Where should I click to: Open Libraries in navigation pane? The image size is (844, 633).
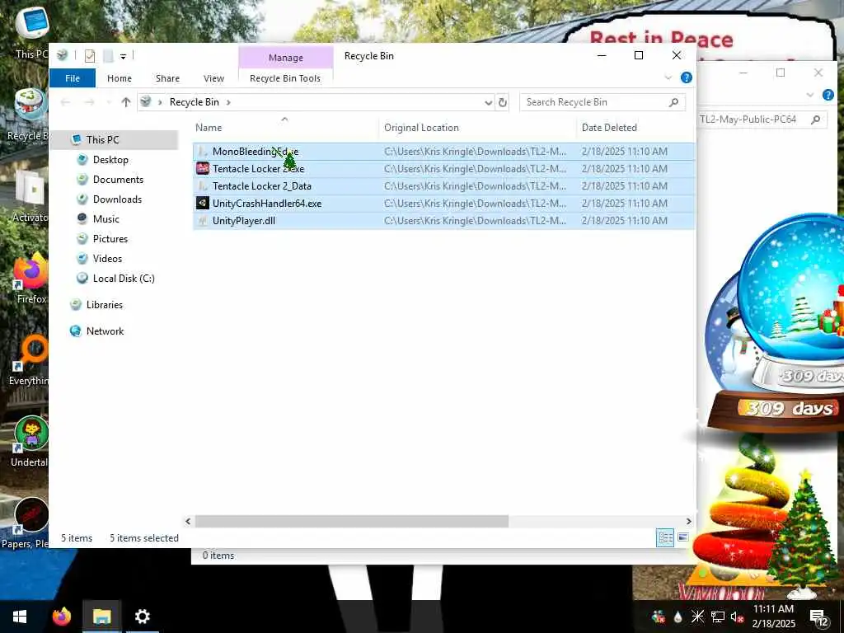105,305
